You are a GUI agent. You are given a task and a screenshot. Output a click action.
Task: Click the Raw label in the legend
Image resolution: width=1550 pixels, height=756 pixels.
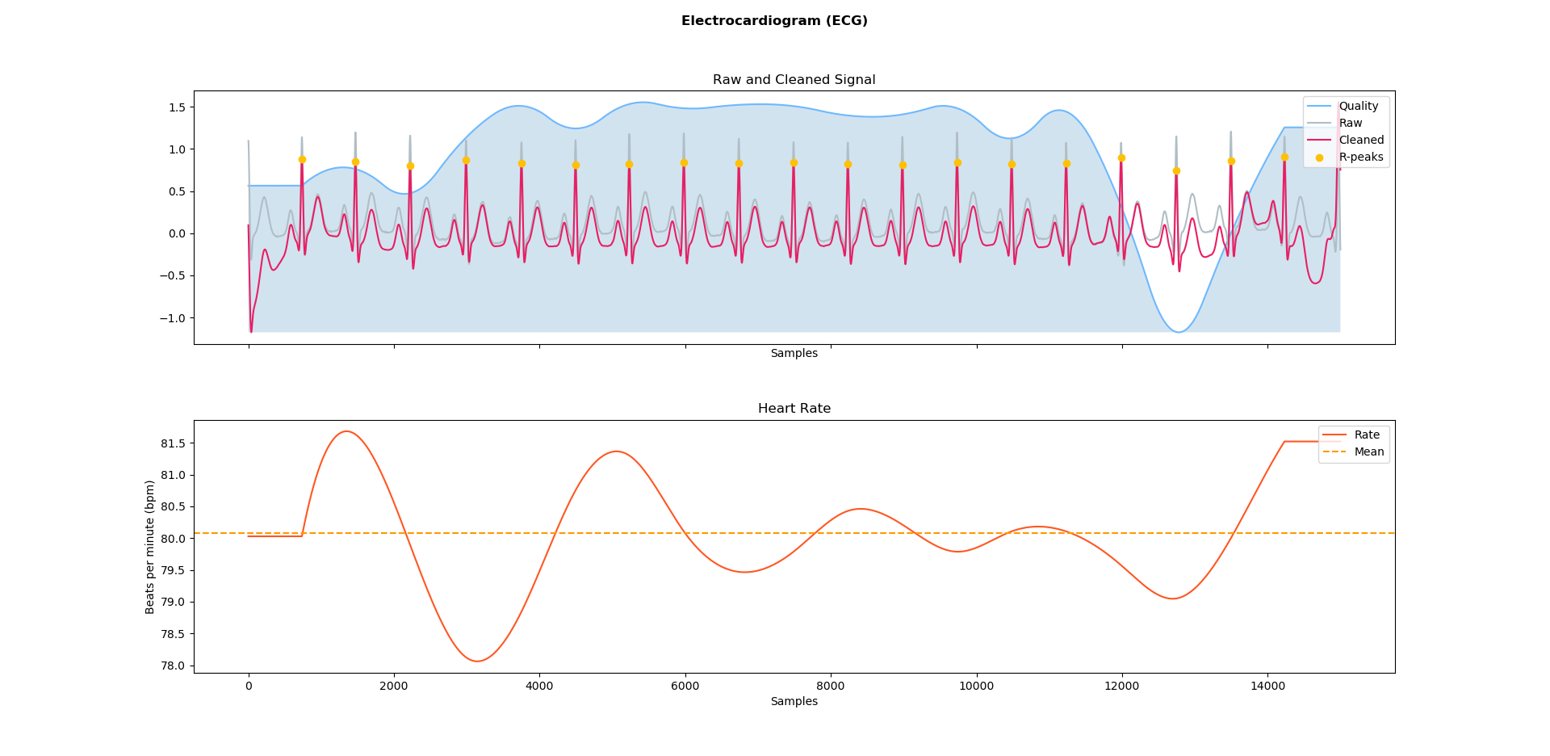[1351, 123]
